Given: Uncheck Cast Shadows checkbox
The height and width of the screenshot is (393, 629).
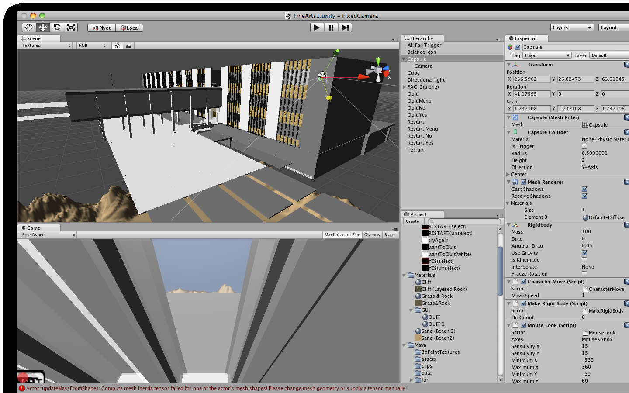Looking at the screenshot, I should (x=584, y=189).
